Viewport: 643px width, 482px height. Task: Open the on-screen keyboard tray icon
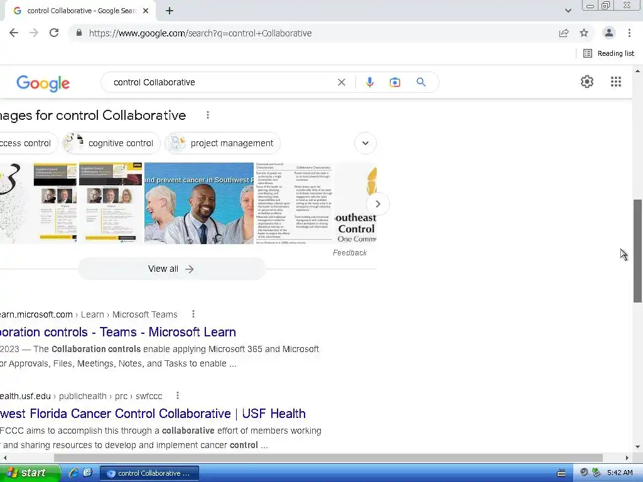[x=561, y=473]
